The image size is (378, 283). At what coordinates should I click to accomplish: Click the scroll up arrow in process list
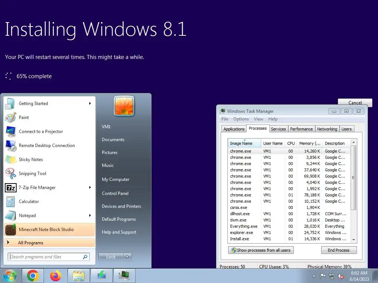[x=353, y=143]
